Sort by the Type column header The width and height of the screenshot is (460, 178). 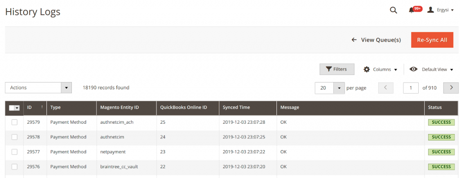[x=71, y=108]
